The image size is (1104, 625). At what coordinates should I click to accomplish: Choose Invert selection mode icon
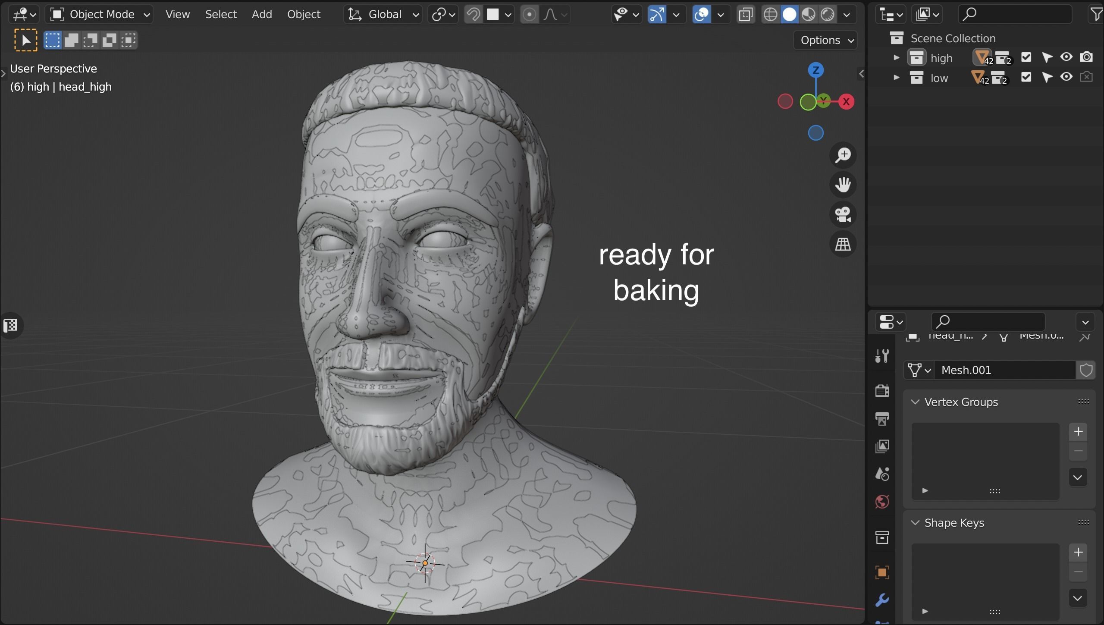pyautogui.click(x=110, y=40)
